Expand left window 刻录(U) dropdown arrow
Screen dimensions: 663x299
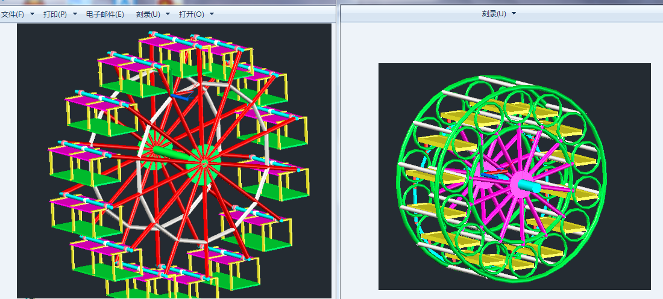[x=168, y=14]
